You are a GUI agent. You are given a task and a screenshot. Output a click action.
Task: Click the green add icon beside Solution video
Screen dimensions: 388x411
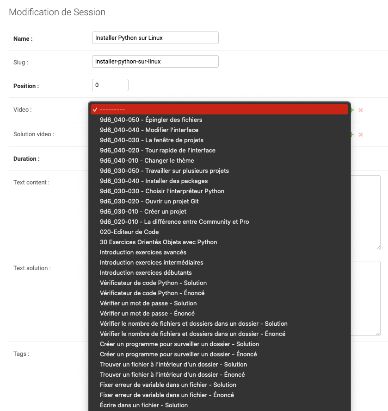point(352,134)
